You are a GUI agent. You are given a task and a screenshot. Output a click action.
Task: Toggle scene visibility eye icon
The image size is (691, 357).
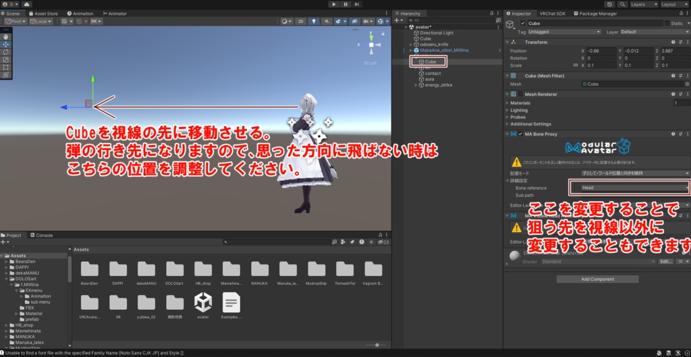pyautogui.click(x=354, y=21)
